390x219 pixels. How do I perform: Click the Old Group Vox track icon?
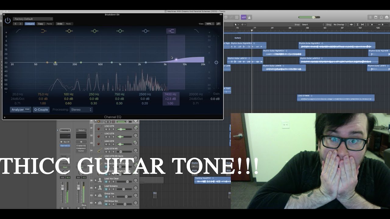point(100,203)
